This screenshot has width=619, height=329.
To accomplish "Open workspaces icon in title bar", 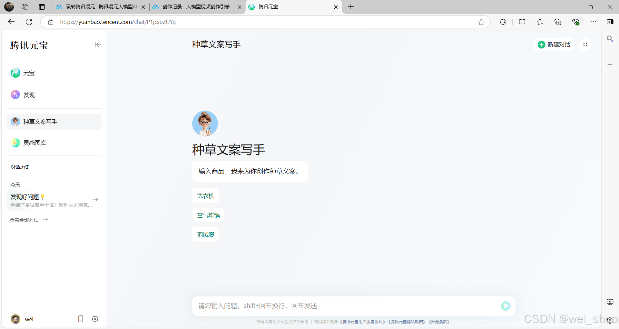I will coord(25,7).
